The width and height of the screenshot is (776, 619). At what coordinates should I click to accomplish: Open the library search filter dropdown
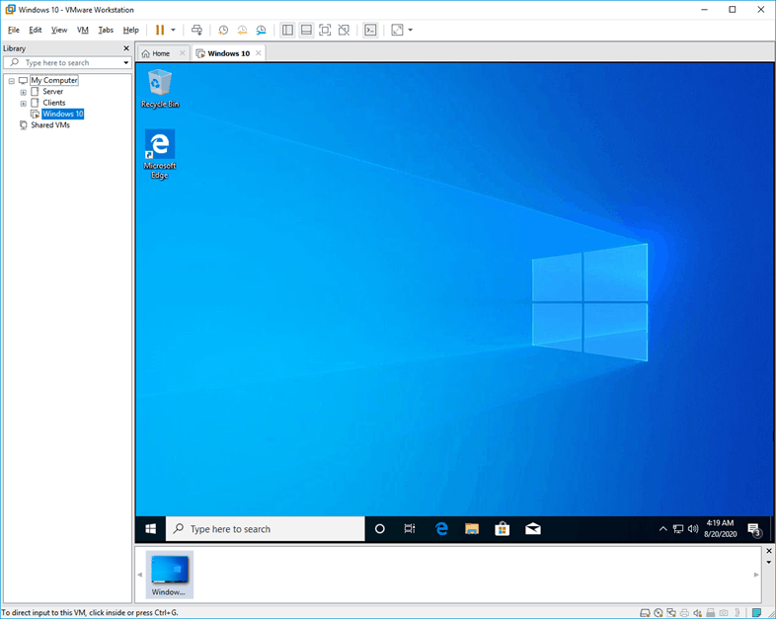[126, 63]
